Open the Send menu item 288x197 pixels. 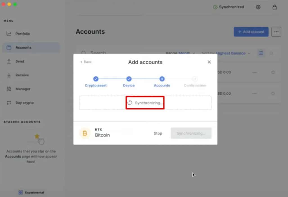[x=20, y=61]
